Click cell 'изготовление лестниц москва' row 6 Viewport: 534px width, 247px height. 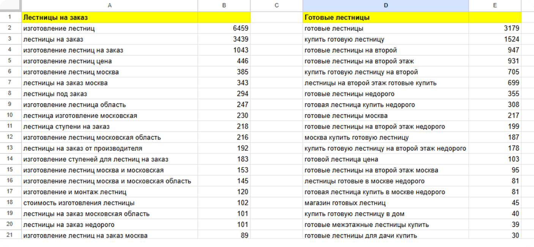(110, 72)
